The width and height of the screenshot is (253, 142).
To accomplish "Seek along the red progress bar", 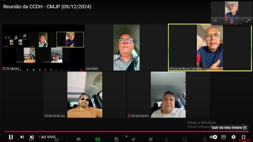I will click(x=126, y=132).
